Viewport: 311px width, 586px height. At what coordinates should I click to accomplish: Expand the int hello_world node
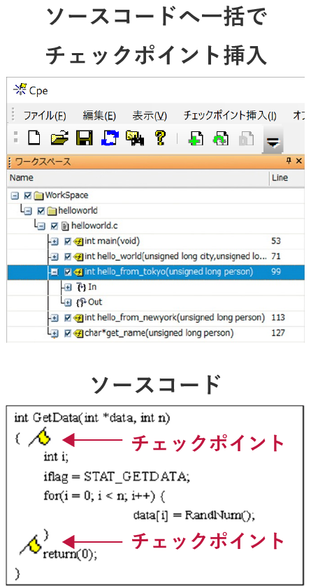[55, 257]
